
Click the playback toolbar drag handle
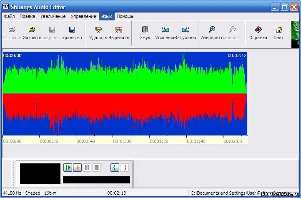[13, 174]
